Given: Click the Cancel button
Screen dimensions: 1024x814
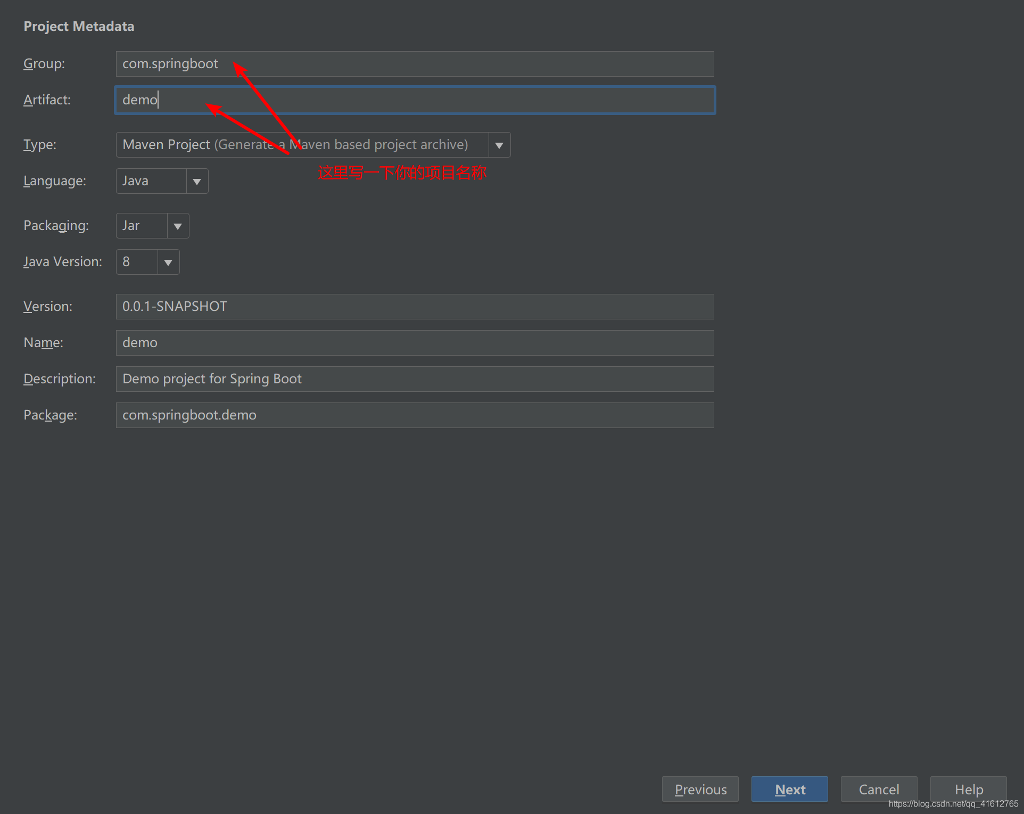Looking at the screenshot, I should pyautogui.click(x=879, y=789).
